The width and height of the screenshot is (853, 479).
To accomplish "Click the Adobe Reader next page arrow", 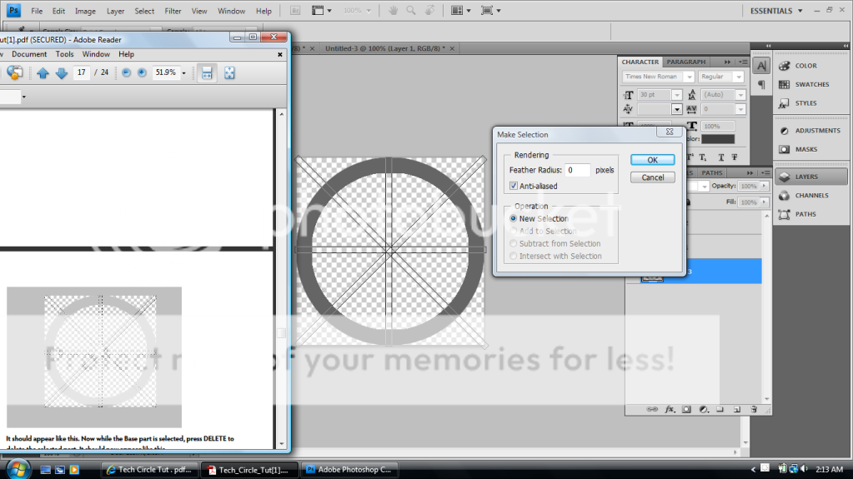I will coord(61,73).
